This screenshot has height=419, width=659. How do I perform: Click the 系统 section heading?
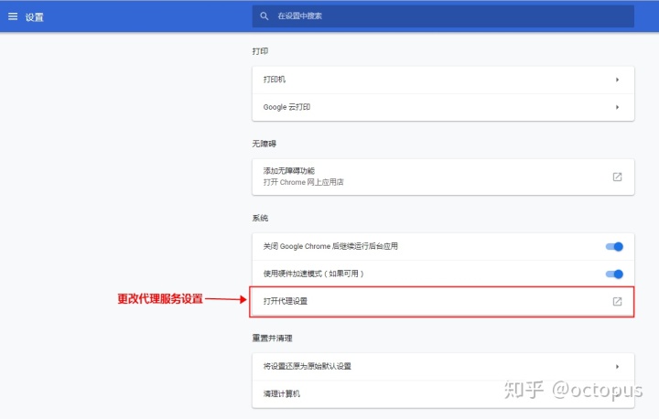coord(260,218)
